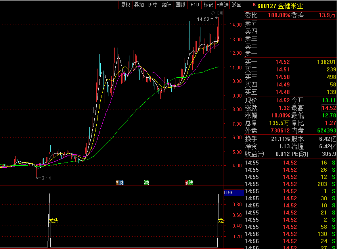
Task: Click the 14.00 price axis label
Action: pos(236,25)
